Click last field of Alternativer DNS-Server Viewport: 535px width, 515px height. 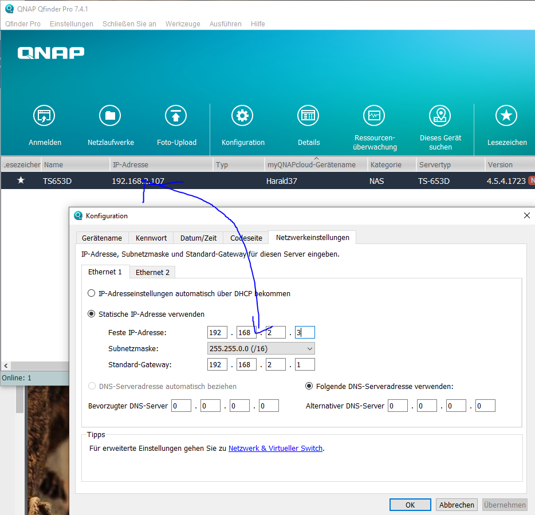[x=485, y=406]
